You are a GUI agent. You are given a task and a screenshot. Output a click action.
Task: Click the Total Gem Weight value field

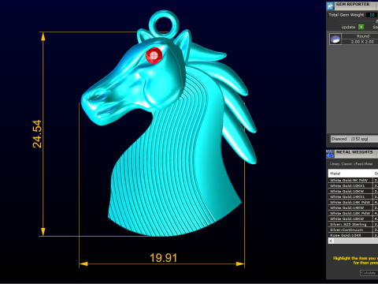pyautogui.click(x=372, y=15)
